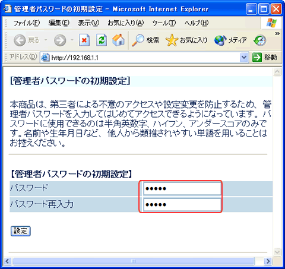The width and height of the screenshot is (285, 269).
Task: Click the horizontal scrollbar thumb
Action: click(x=134, y=261)
